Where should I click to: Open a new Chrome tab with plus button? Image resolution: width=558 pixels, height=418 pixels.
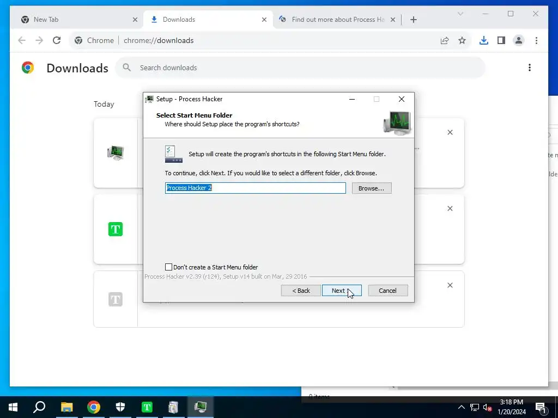pyautogui.click(x=413, y=20)
